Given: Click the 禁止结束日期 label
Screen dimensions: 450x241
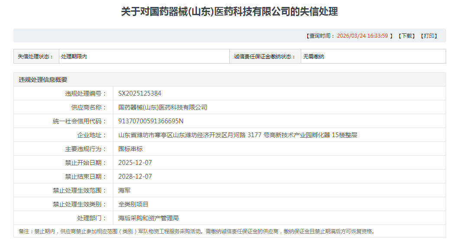Looking at the screenshot, I should pos(86,177).
